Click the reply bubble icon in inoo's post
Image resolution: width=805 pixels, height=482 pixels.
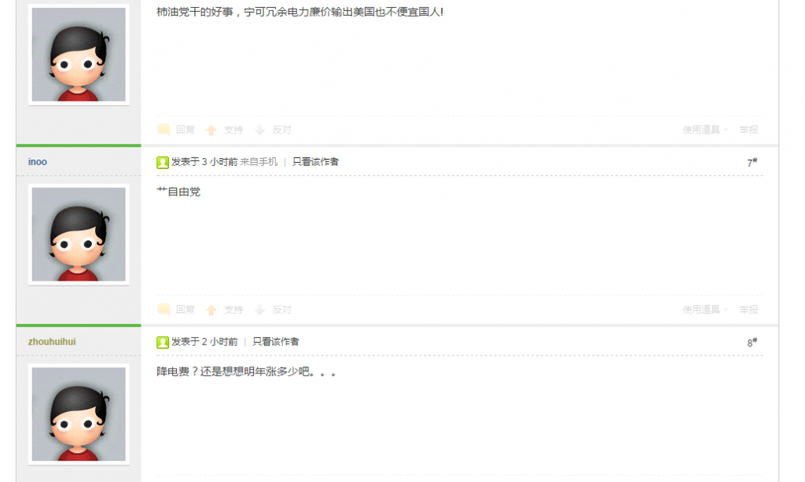click(x=164, y=309)
